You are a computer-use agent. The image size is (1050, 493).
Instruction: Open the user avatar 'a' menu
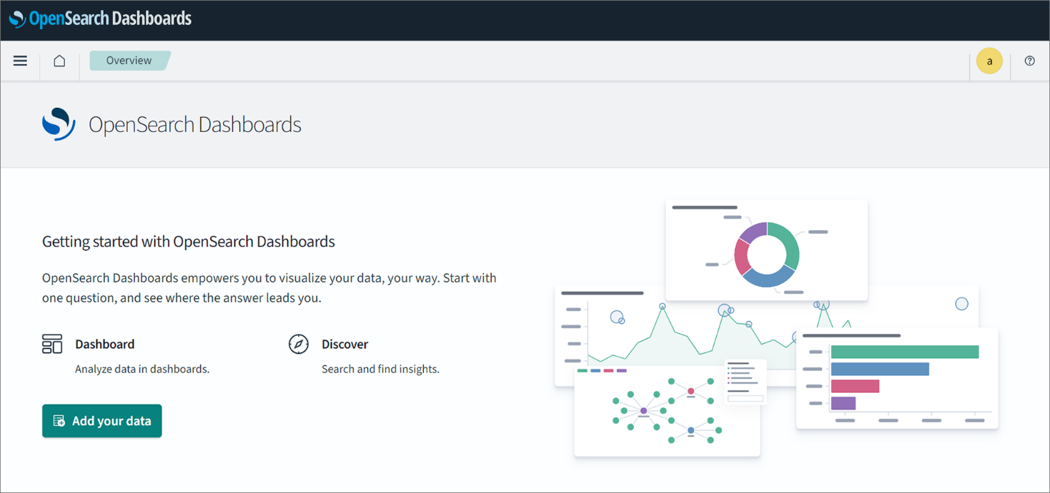pos(989,61)
